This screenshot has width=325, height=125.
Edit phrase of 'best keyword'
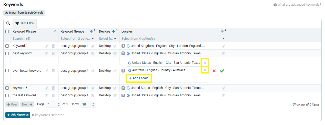tap(46, 54)
